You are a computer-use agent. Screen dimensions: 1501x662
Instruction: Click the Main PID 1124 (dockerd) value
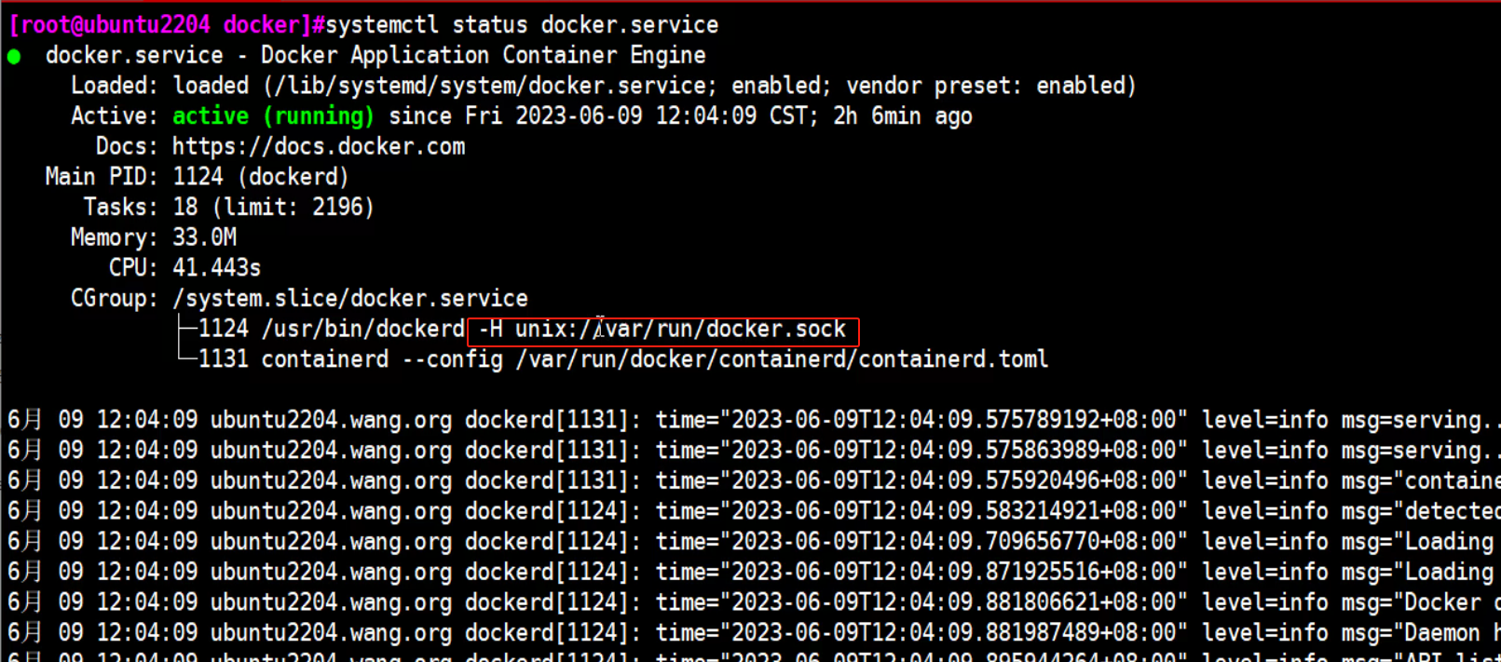click(x=260, y=177)
